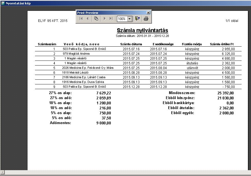Click the 18%-os alap value 1 200,00
251x176 pixels.
[104, 103]
